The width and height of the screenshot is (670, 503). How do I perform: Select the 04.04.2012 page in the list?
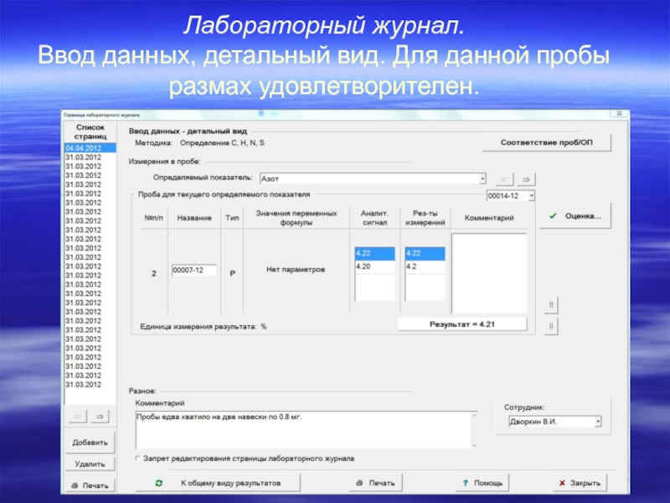click(84, 148)
